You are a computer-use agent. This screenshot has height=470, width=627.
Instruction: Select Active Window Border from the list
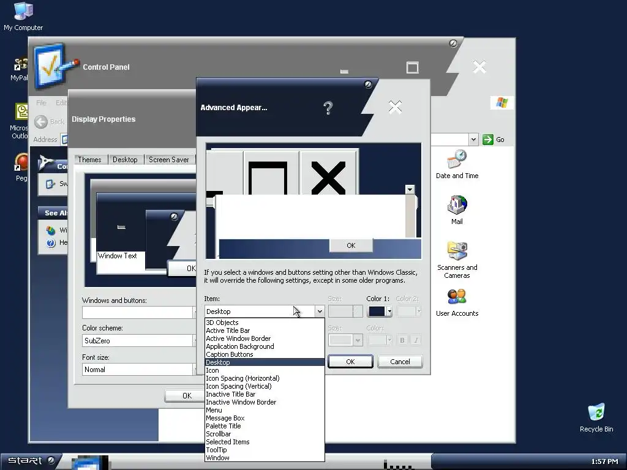tap(265, 338)
